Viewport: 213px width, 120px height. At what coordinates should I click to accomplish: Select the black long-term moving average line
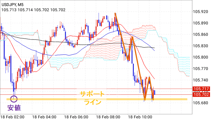[56, 42]
